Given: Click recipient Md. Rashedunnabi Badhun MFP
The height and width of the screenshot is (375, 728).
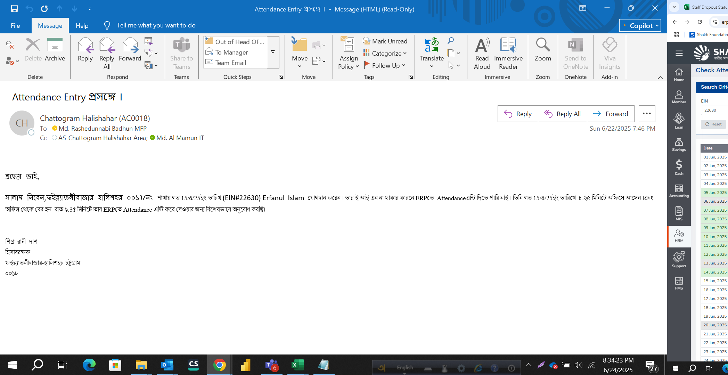Looking at the screenshot, I should (103, 128).
